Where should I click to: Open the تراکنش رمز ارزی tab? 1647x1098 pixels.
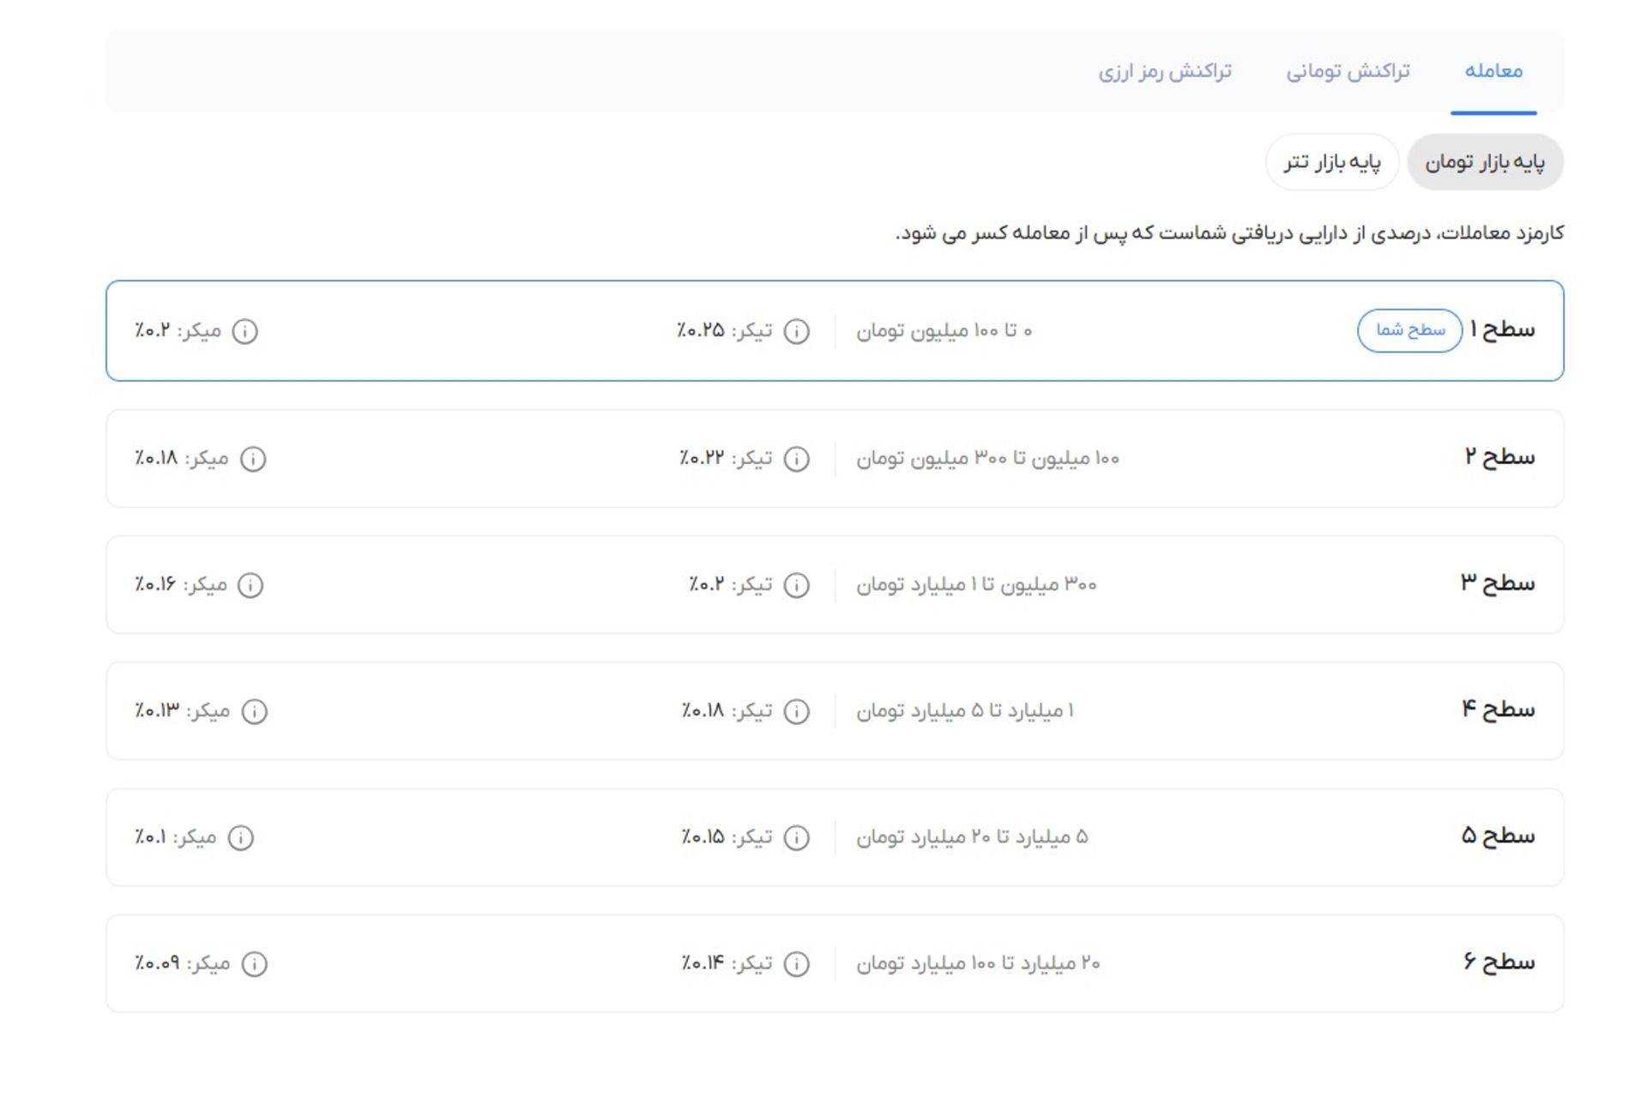[1164, 71]
